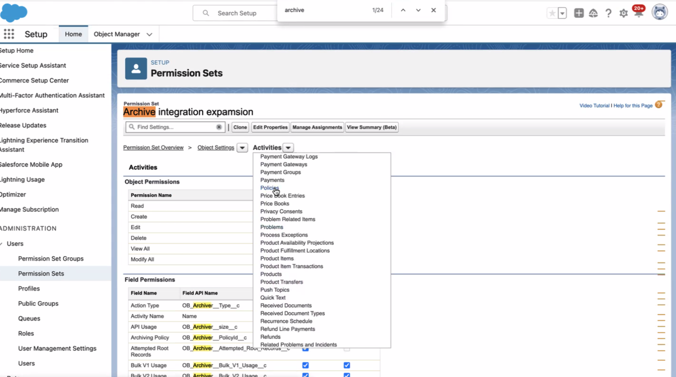
Task: Open the App Launcher grid icon
Action: tap(9, 34)
